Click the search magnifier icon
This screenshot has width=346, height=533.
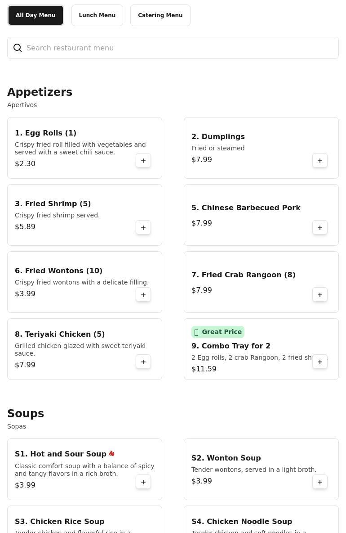[x=18, y=48]
